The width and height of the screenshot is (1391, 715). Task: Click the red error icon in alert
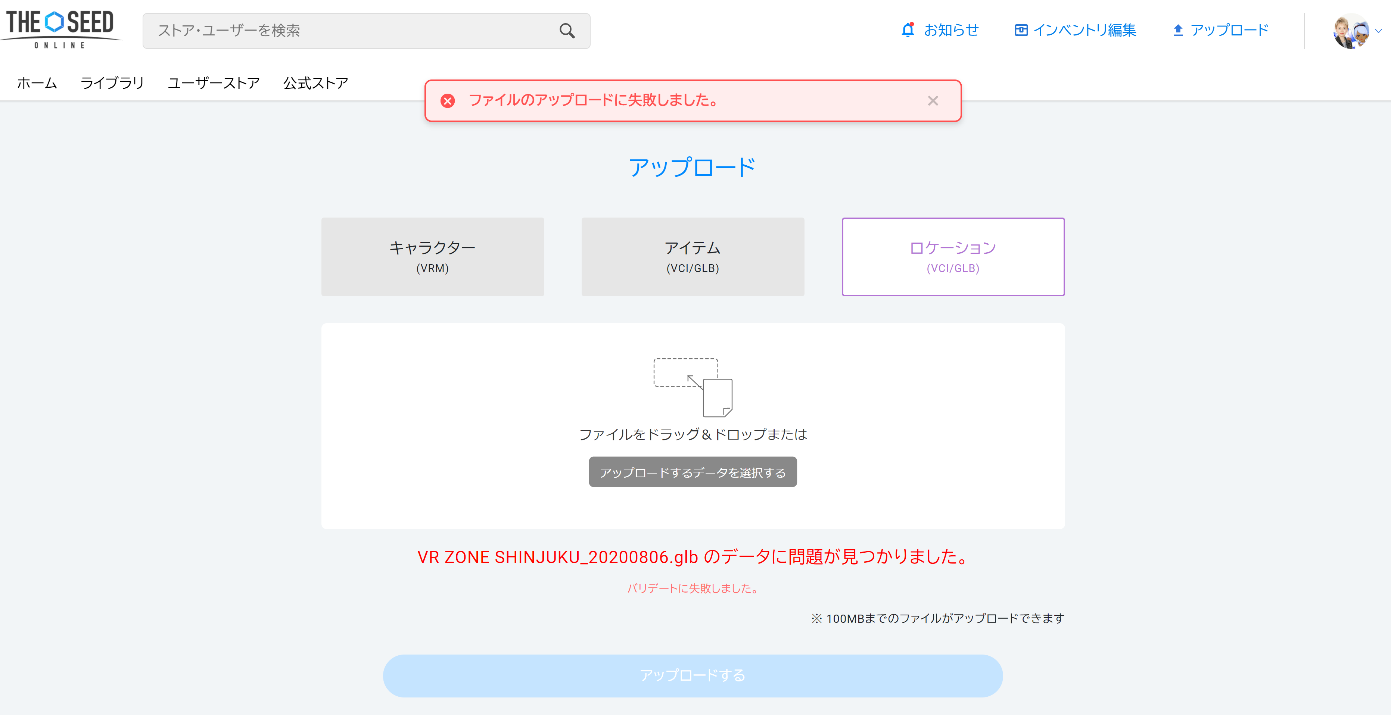click(x=447, y=101)
